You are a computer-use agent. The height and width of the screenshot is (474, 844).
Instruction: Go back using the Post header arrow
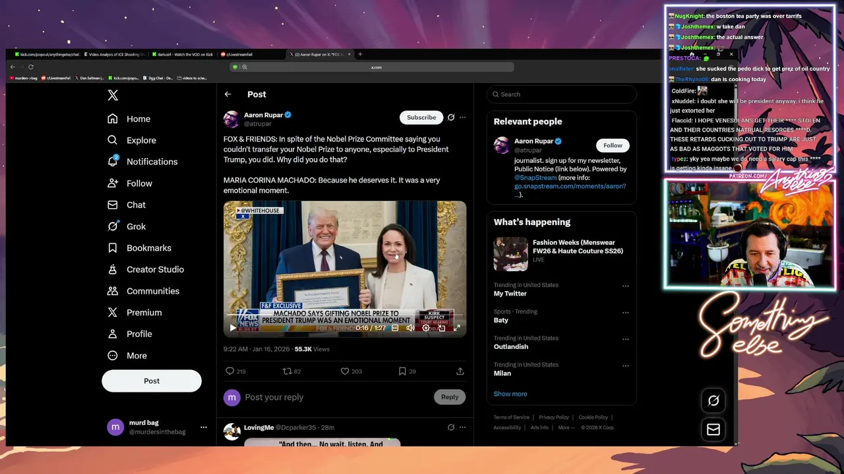point(227,94)
